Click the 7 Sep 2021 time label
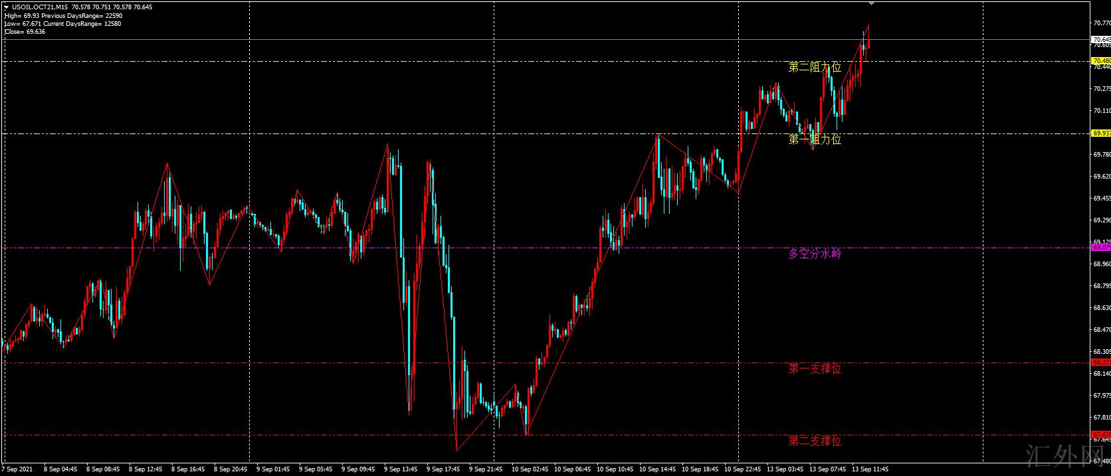1111x476 pixels. pyautogui.click(x=15, y=469)
